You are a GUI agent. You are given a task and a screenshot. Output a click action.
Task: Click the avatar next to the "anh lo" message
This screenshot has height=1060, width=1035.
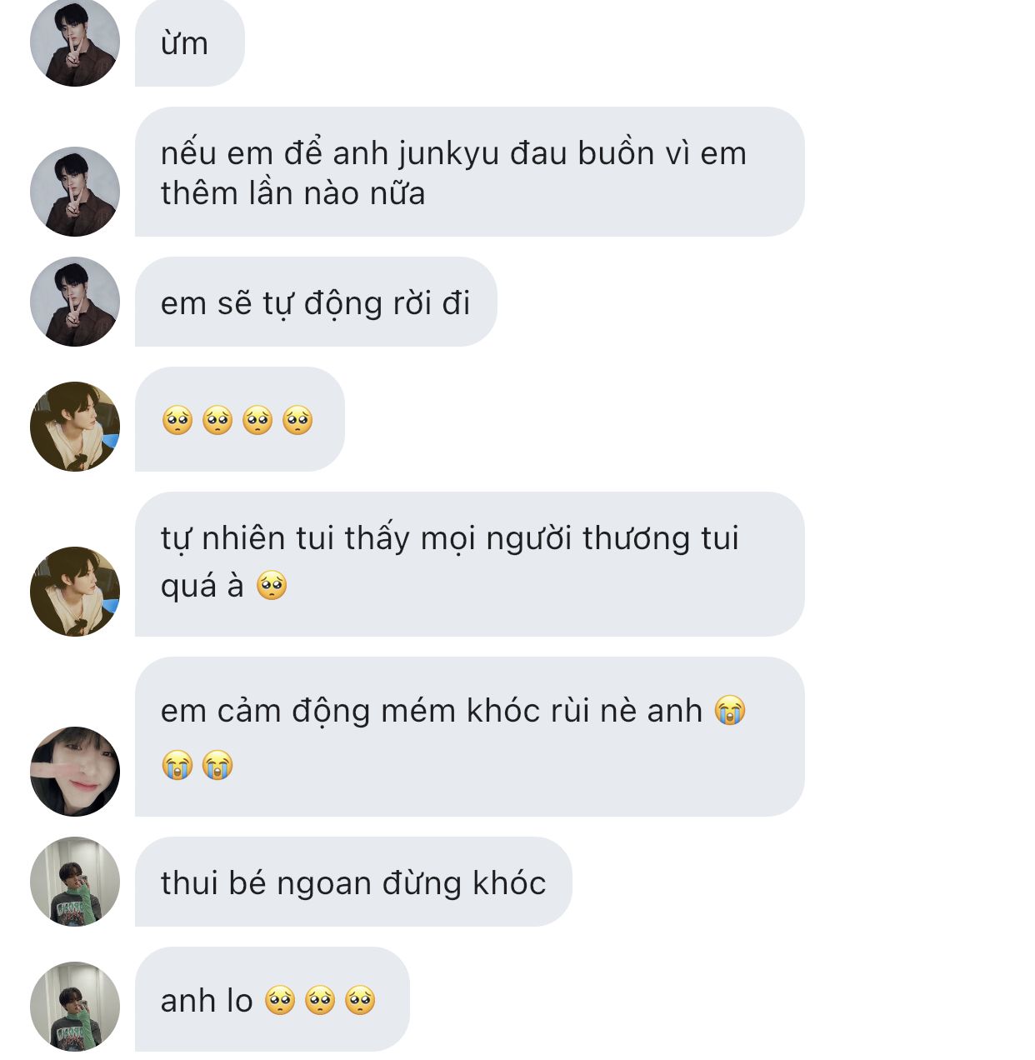pos(75,1007)
